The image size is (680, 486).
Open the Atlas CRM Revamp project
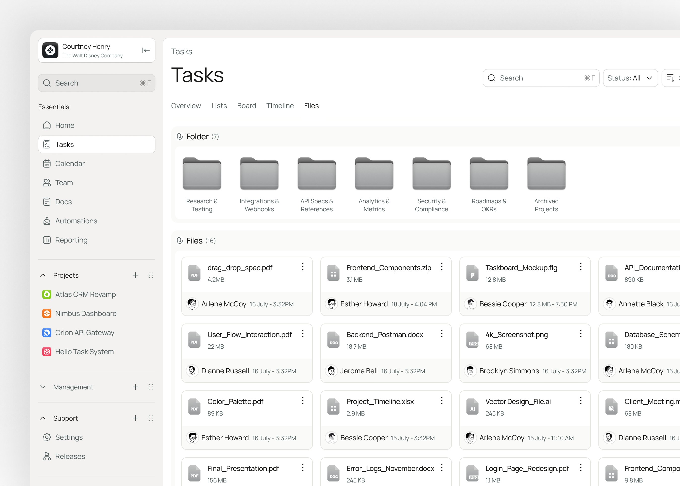[85, 295]
